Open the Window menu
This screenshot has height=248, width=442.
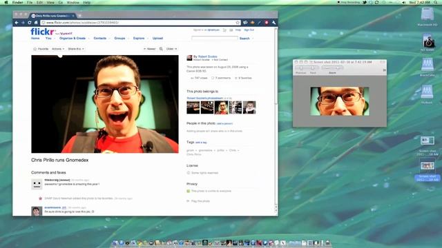[73, 2]
